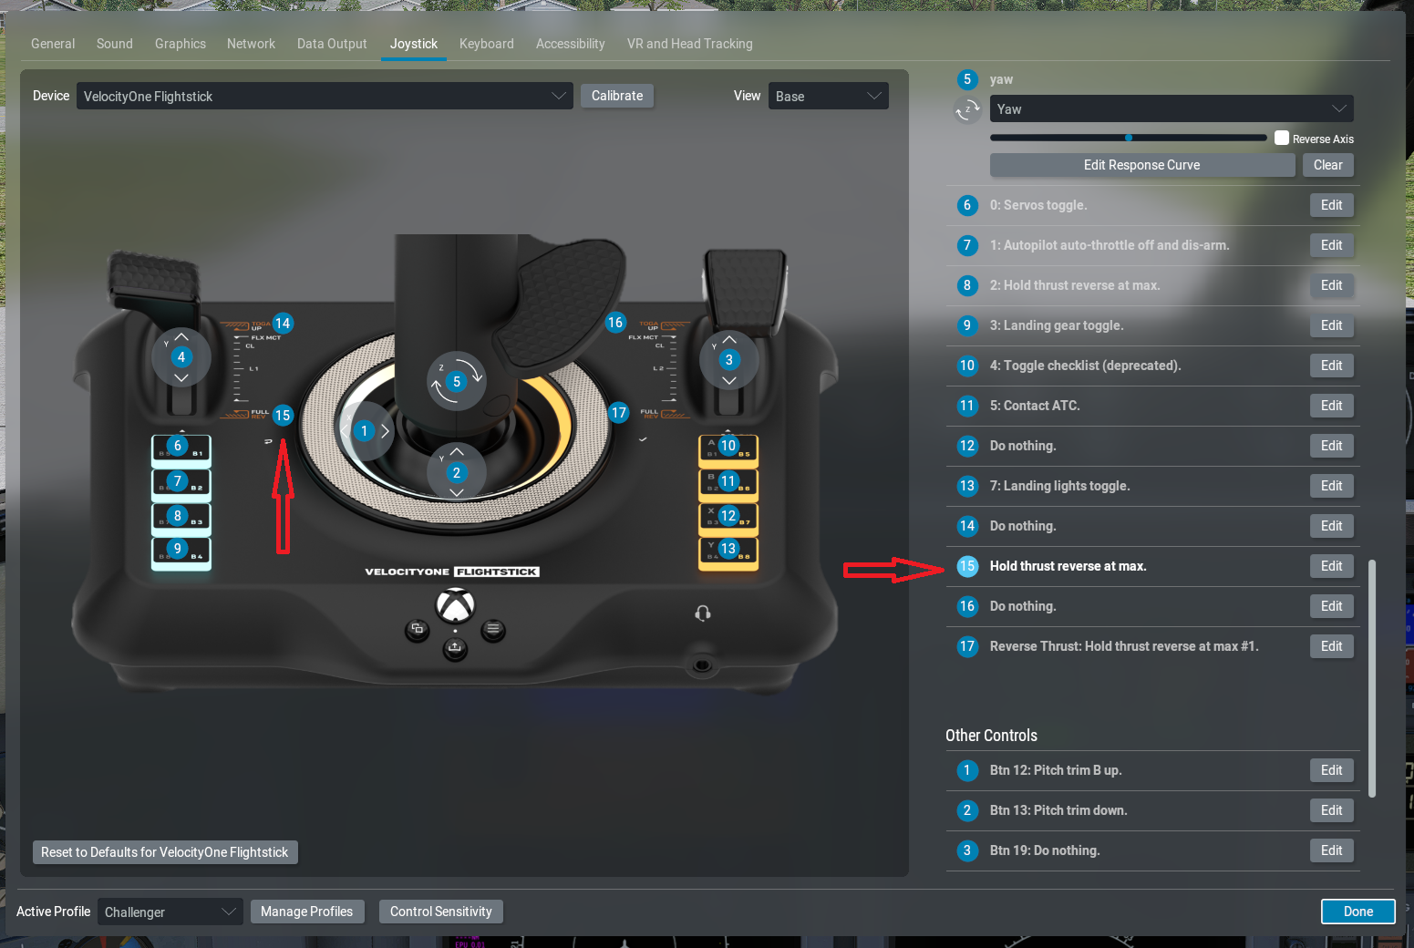Click marker 17 beside the joystick ring
This screenshot has width=1414, height=948.
click(x=619, y=413)
